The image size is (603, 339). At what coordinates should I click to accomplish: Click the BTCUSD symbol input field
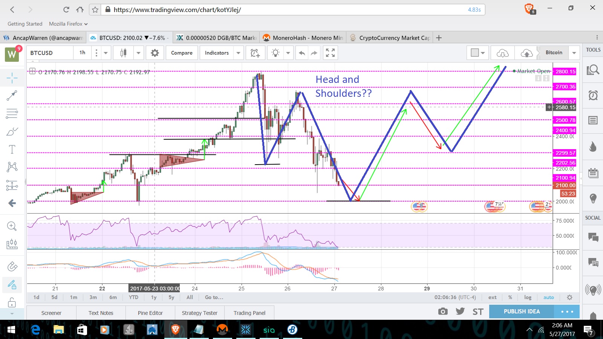pos(50,53)
